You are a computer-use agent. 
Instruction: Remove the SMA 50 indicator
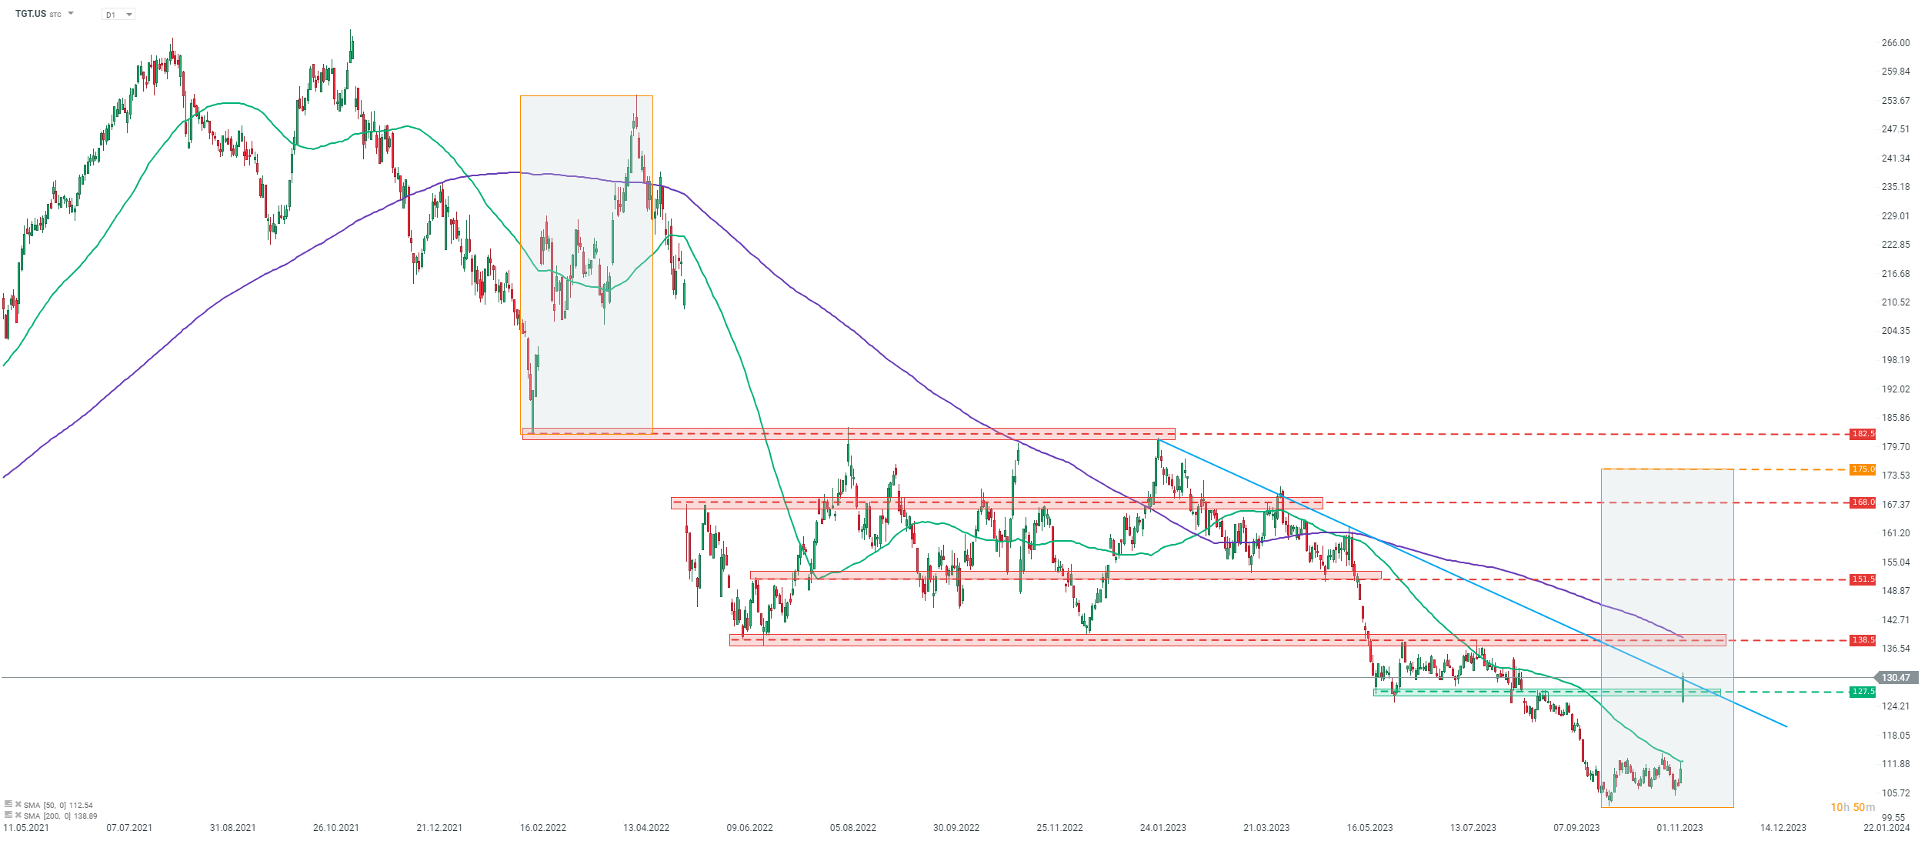coord(18,804)
